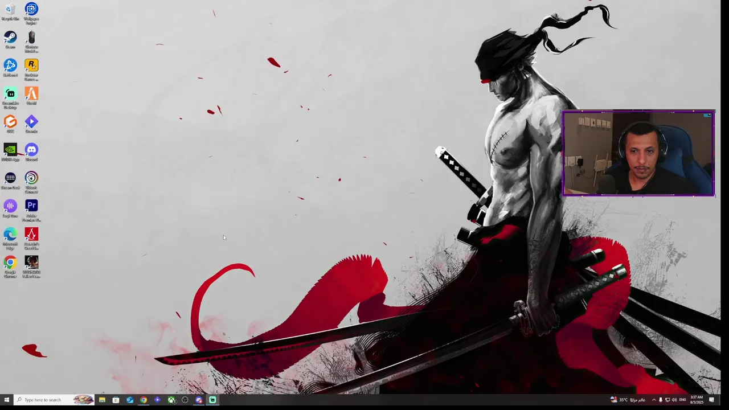Select the Logi Tune desktop icon
The width and height of the screenshot is (729, 410).
pos(10,208)
